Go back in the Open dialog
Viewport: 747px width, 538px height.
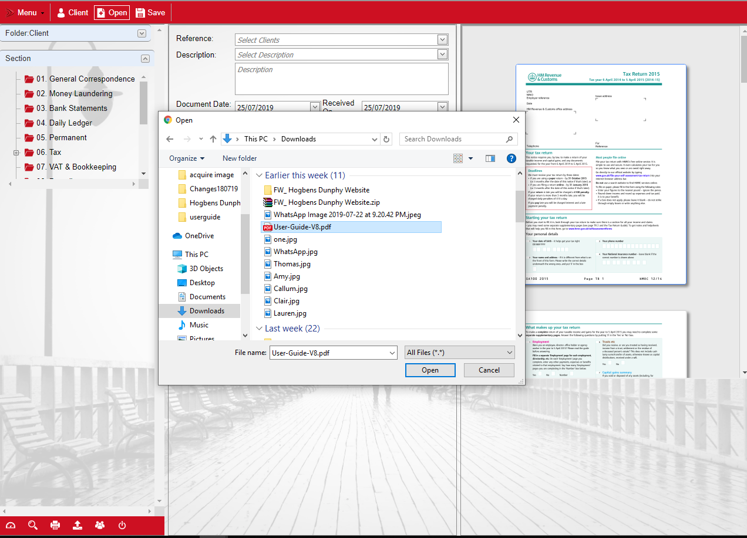170,139
